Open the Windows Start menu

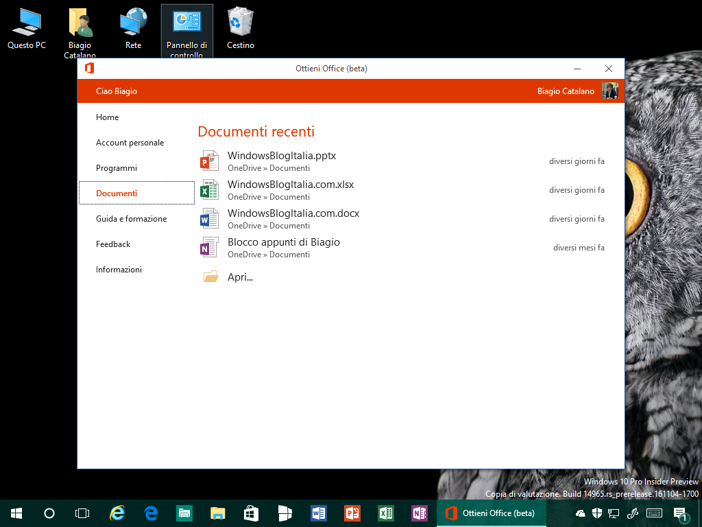(16, 513)
